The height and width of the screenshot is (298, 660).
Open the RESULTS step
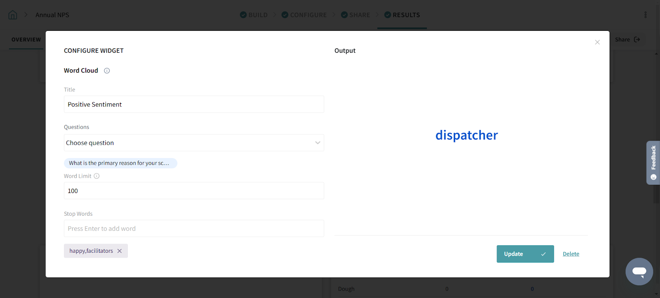(402, 15)
